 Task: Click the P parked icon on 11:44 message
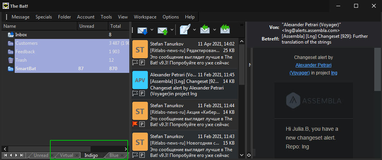click(142, 124)
